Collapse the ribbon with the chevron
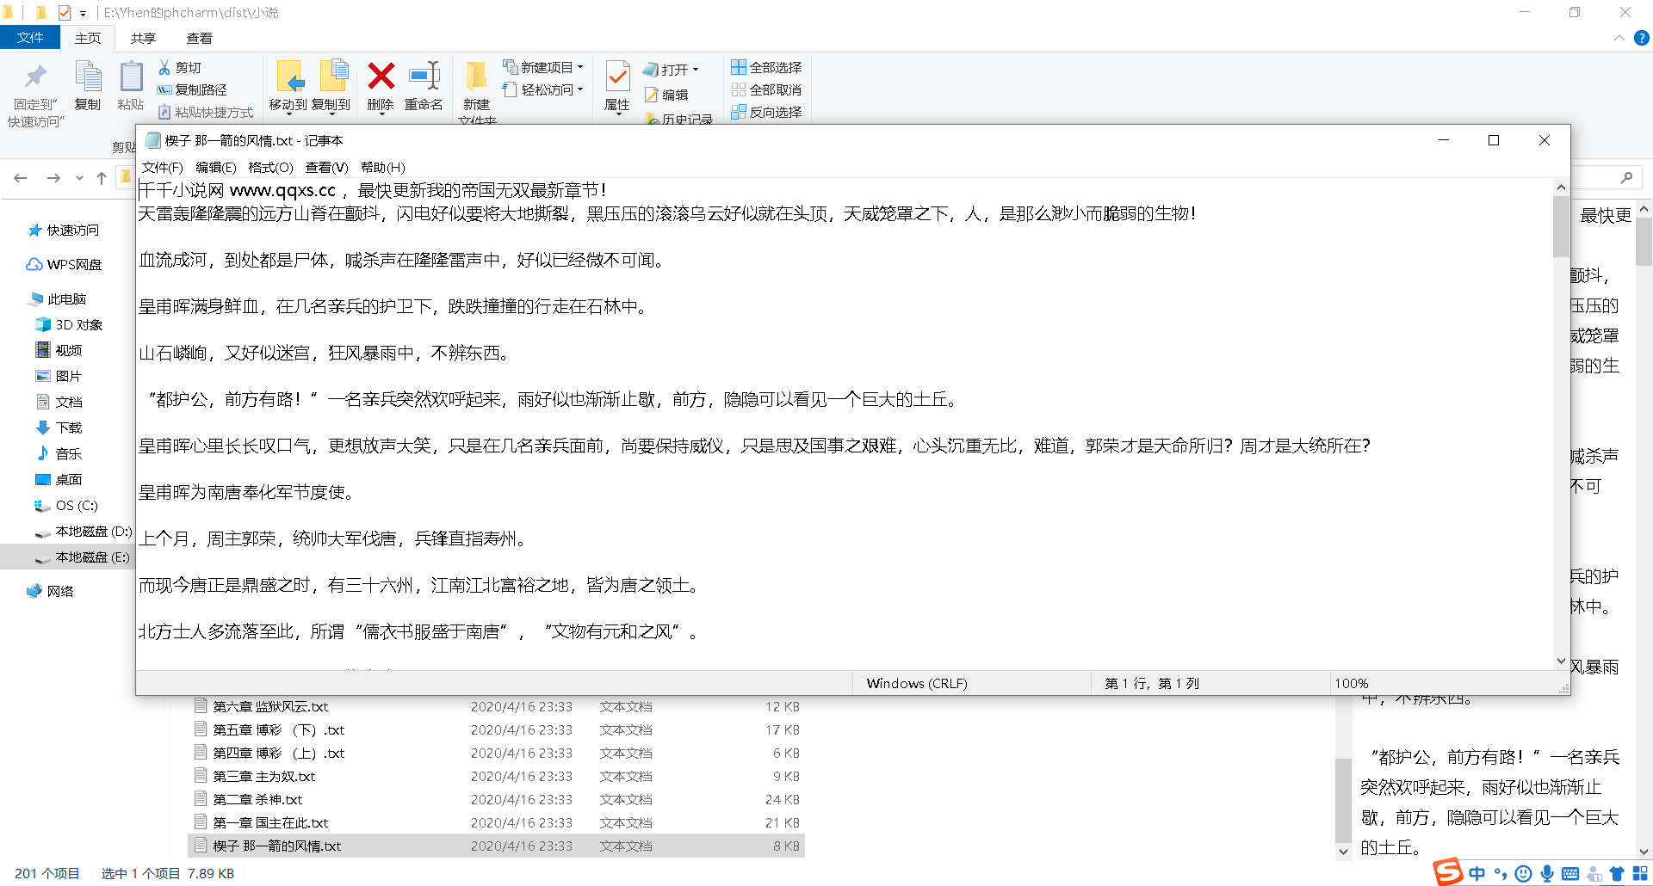 [1619, 38]
